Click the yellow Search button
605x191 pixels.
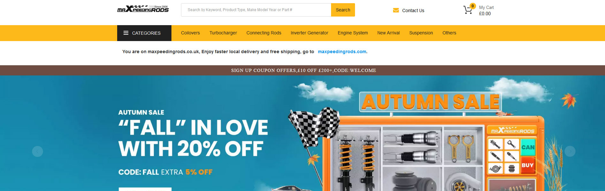point(343,10)
